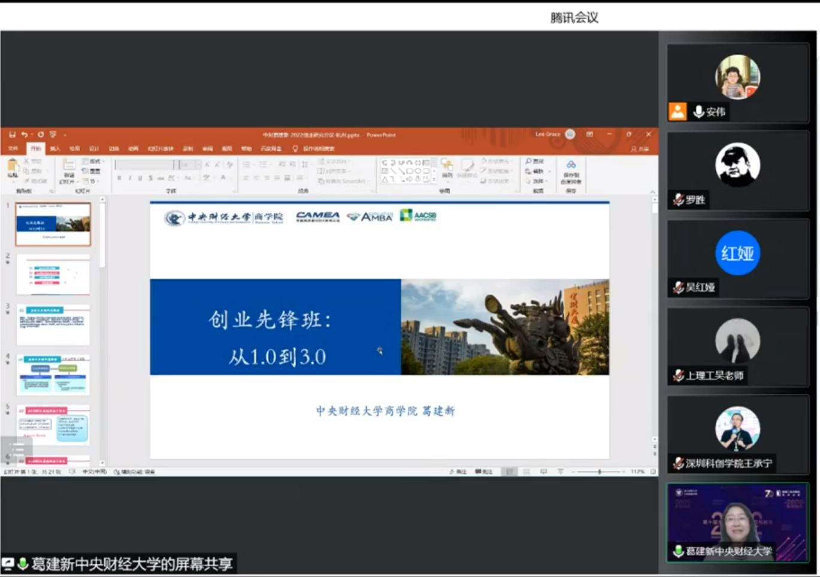Click the New Slide icon

[69, 166]
